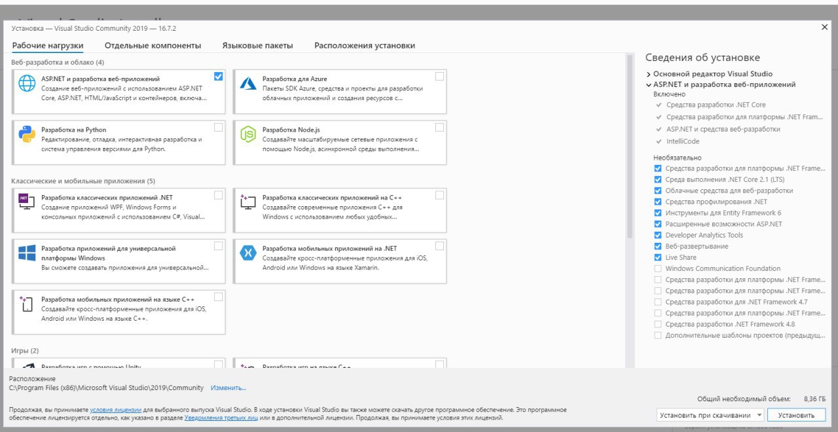The height and width of the screenshot is (432, 838).
Task: Open the условия лицензии link
Action: tap(115, 410)
